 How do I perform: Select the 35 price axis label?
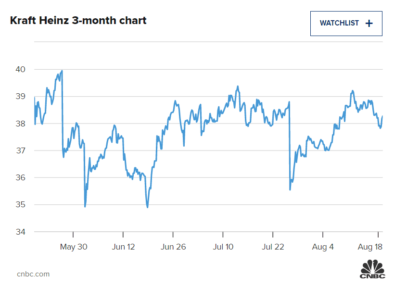point(20,205)
